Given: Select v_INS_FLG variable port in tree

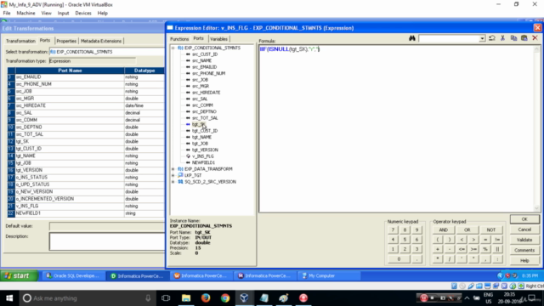Looking at the screenshot, I should 203,156.
